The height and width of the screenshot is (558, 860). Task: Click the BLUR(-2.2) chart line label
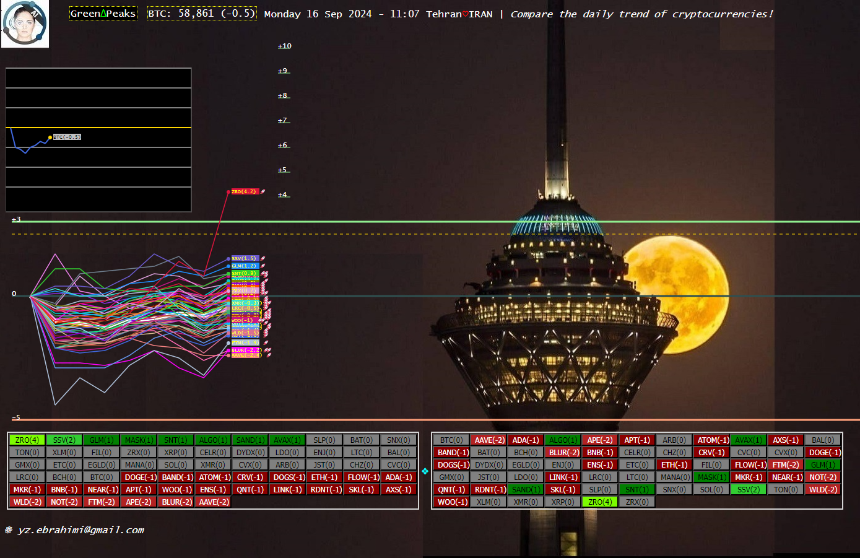point(246,350)
